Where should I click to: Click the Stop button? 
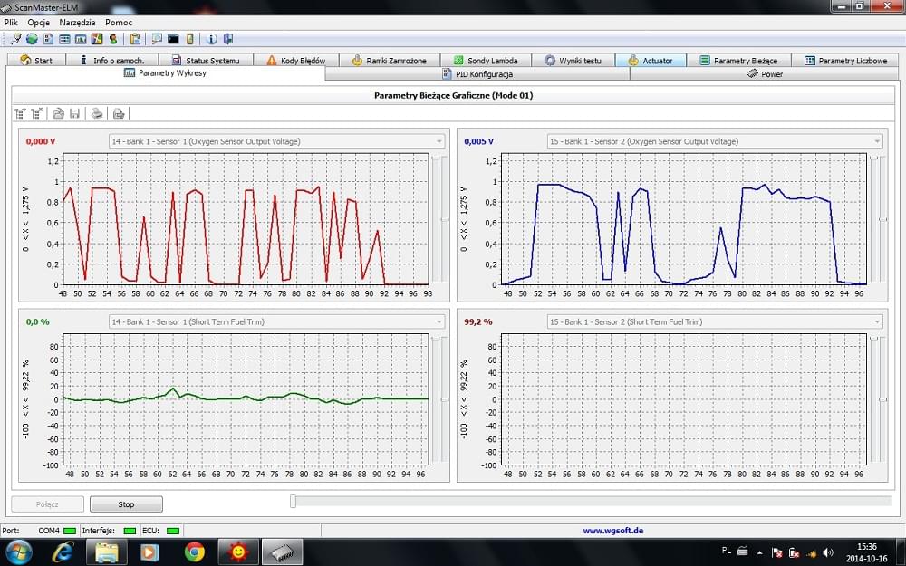tap(126, 504)
